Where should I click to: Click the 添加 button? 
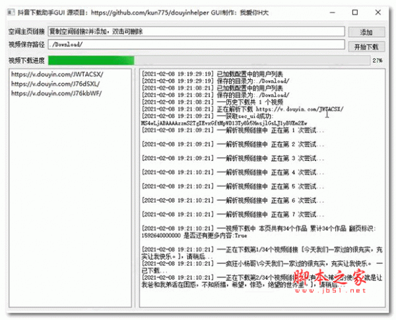click(x=366, y=32)
